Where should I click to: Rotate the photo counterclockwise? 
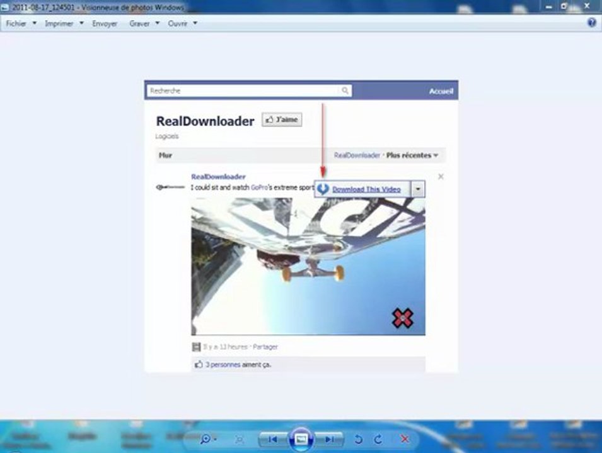[x=358, y=440]
